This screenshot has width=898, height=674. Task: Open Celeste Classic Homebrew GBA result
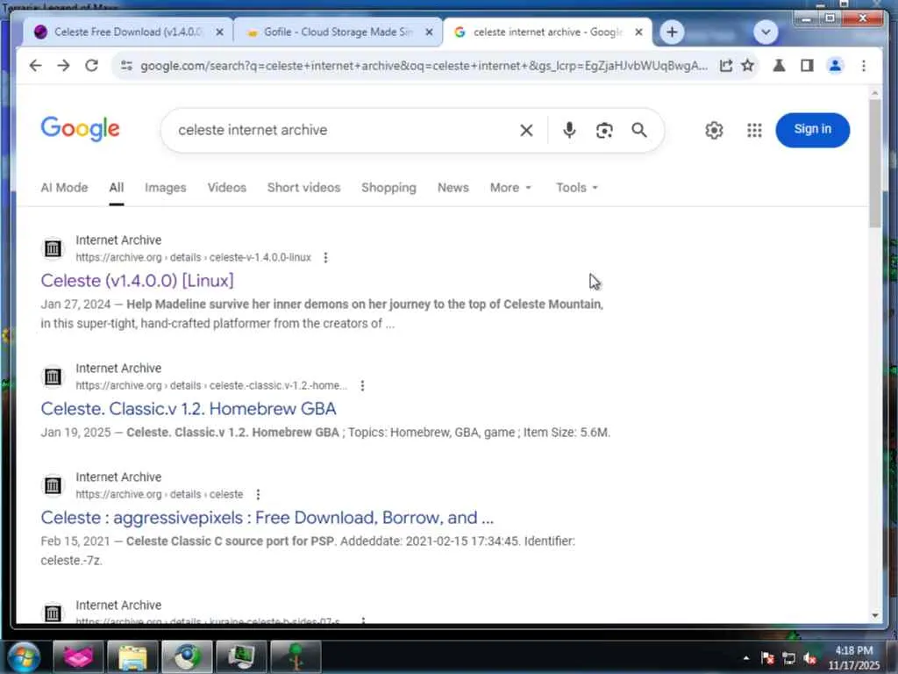pos(189,409)
